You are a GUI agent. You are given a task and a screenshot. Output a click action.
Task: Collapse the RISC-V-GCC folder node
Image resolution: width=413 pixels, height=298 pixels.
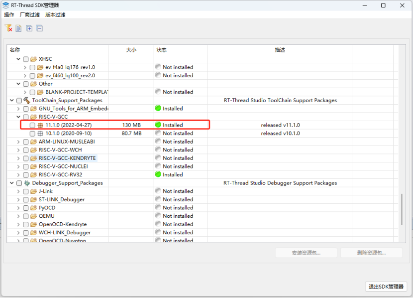18,117
